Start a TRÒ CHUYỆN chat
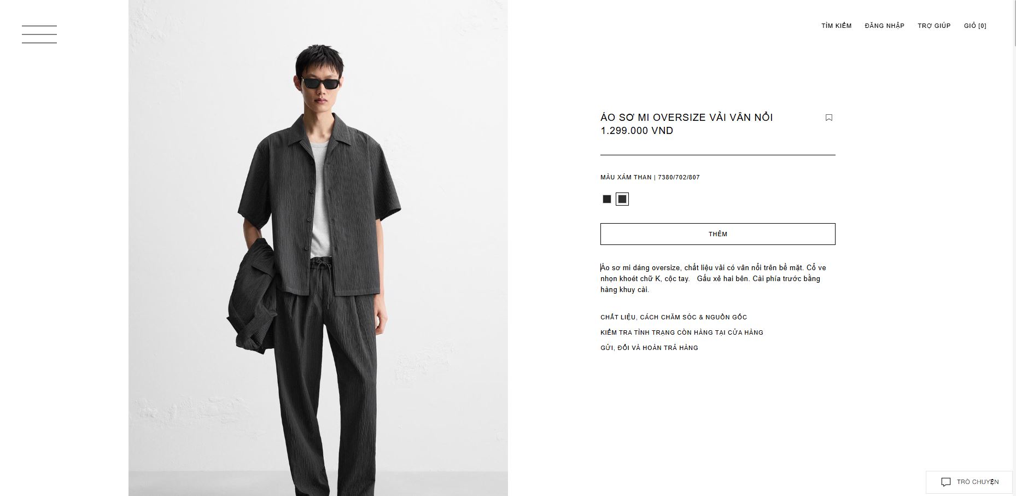 (970, 482)
